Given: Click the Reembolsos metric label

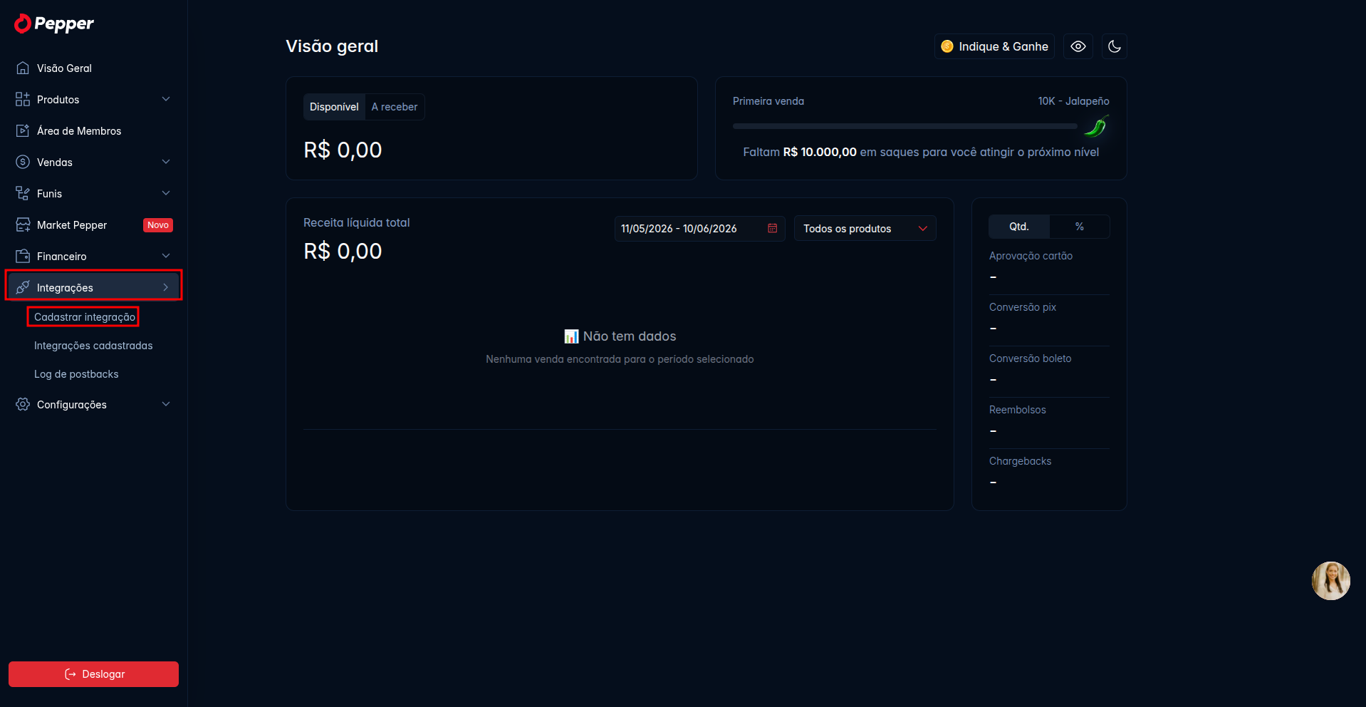Looking at the screenshot, I should [1018, 410].
